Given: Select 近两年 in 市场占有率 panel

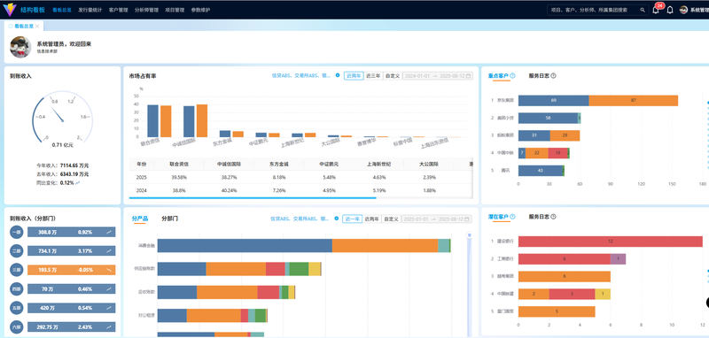Looking at the screenshot, I should 354,76.
